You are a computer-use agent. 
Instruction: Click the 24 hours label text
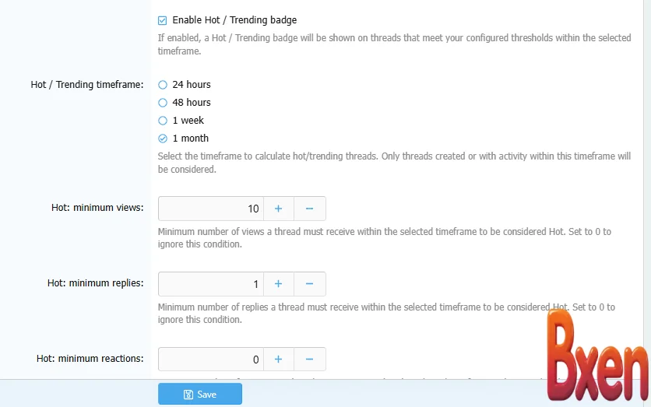(192, 85)
